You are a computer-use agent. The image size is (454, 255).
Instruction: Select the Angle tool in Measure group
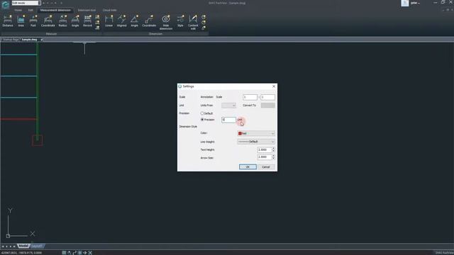[75, 21]
